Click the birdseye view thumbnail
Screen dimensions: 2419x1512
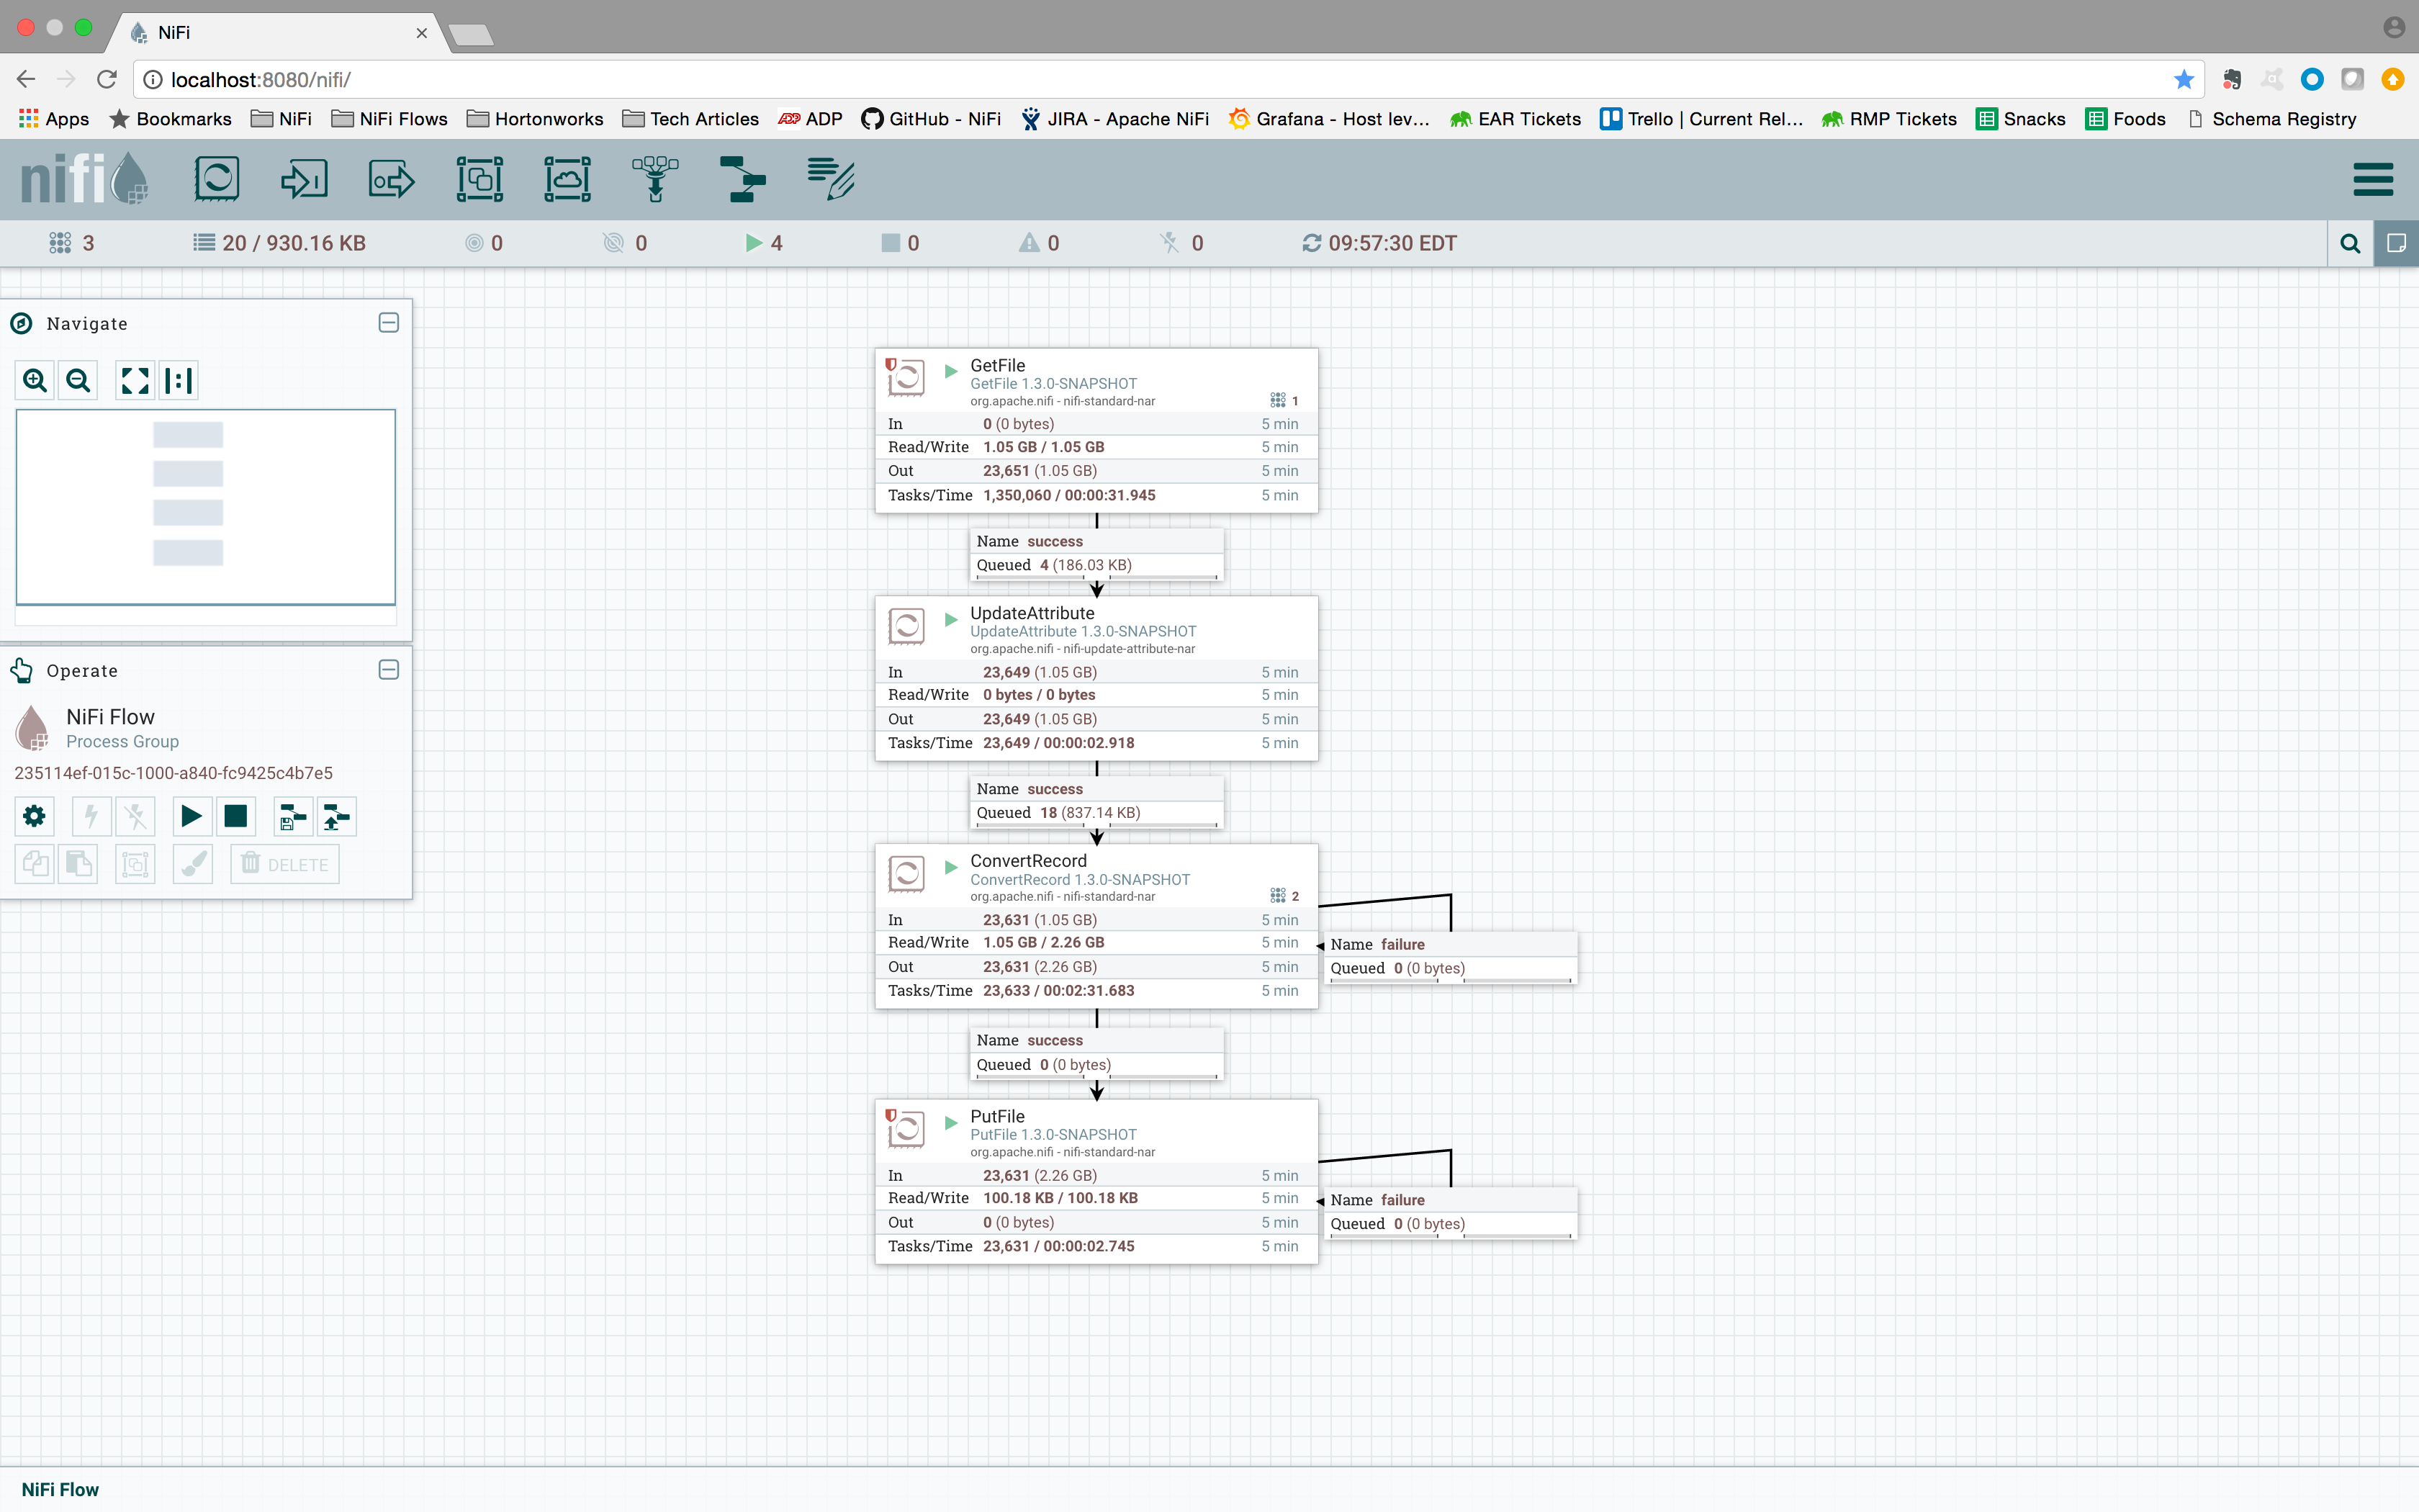(206, 506)
